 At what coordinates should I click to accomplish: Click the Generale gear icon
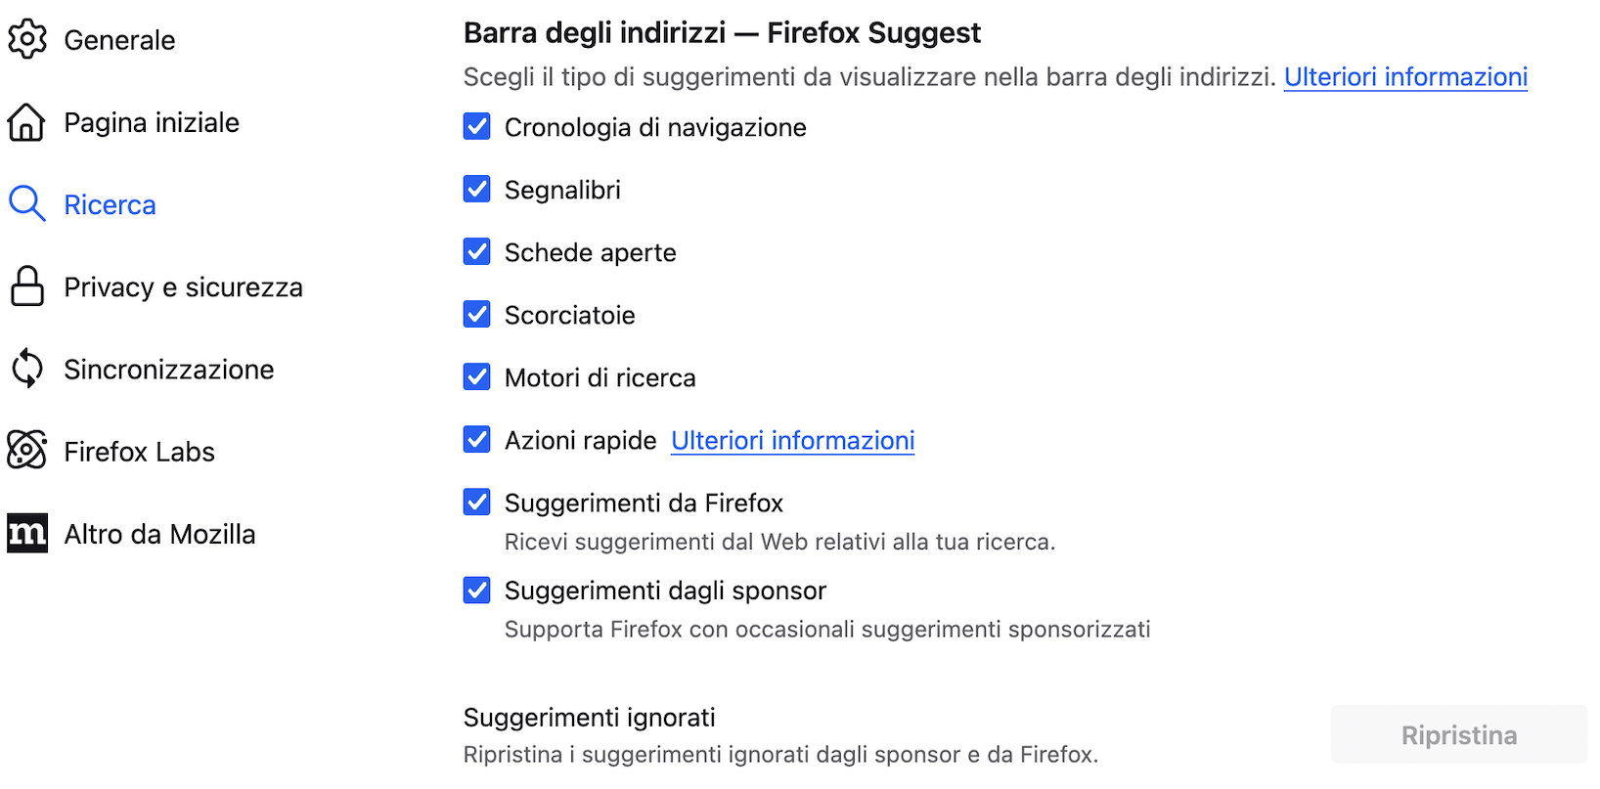28,39
